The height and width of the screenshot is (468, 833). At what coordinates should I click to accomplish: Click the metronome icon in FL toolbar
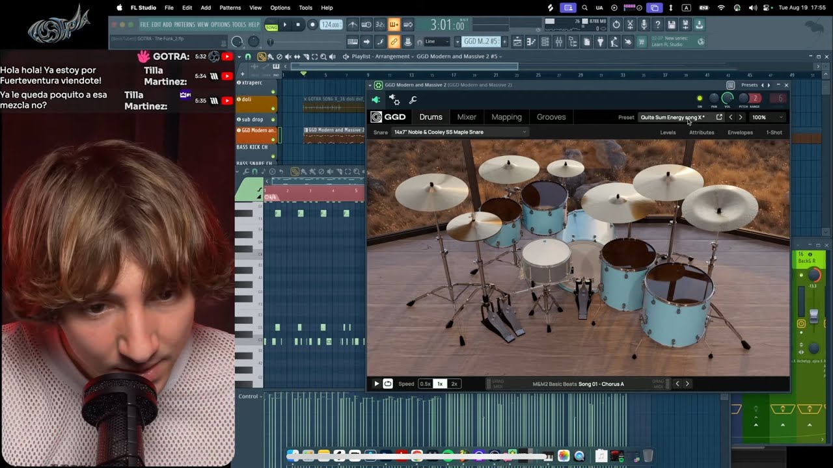tap(353, 25)
